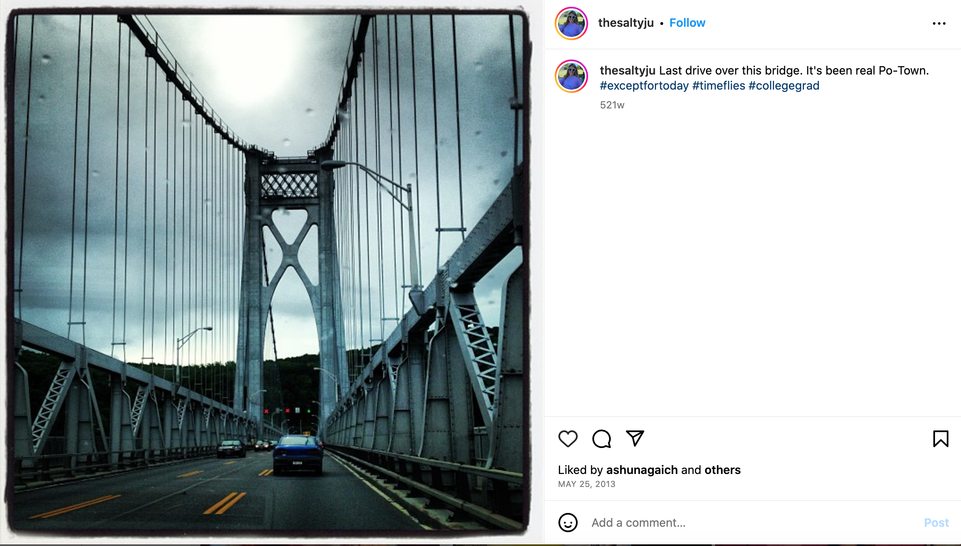This screenshot has width=961, height=546.
Task: Follow the thesaltyju account
Action: [x=687, y=23]
